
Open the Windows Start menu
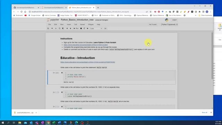(x=3, y=123)
